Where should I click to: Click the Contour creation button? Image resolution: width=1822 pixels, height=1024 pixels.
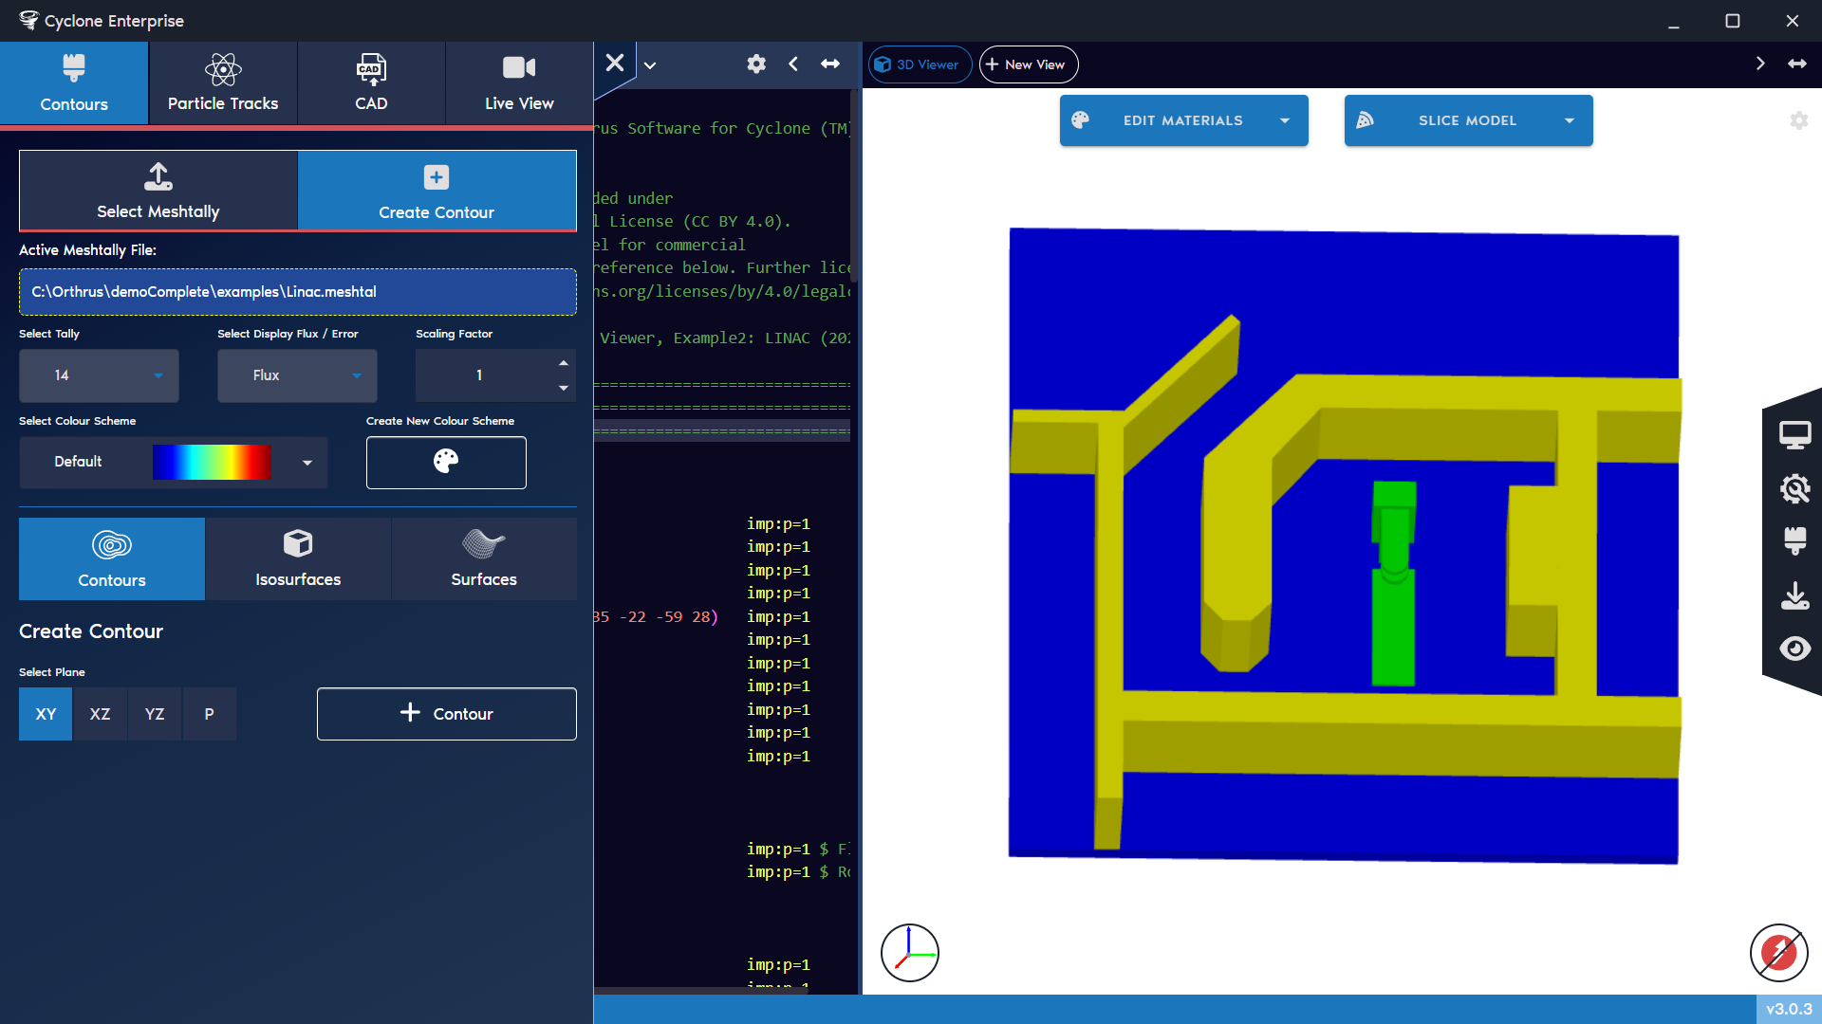tap(446, 713)
